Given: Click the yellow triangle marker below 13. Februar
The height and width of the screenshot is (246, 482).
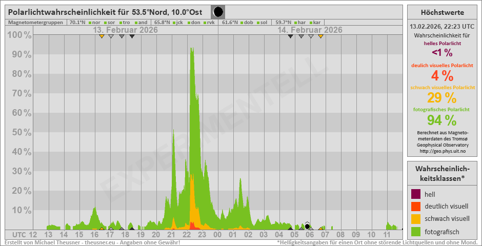Looking at the screenshot, I should (x=102, y=36).
